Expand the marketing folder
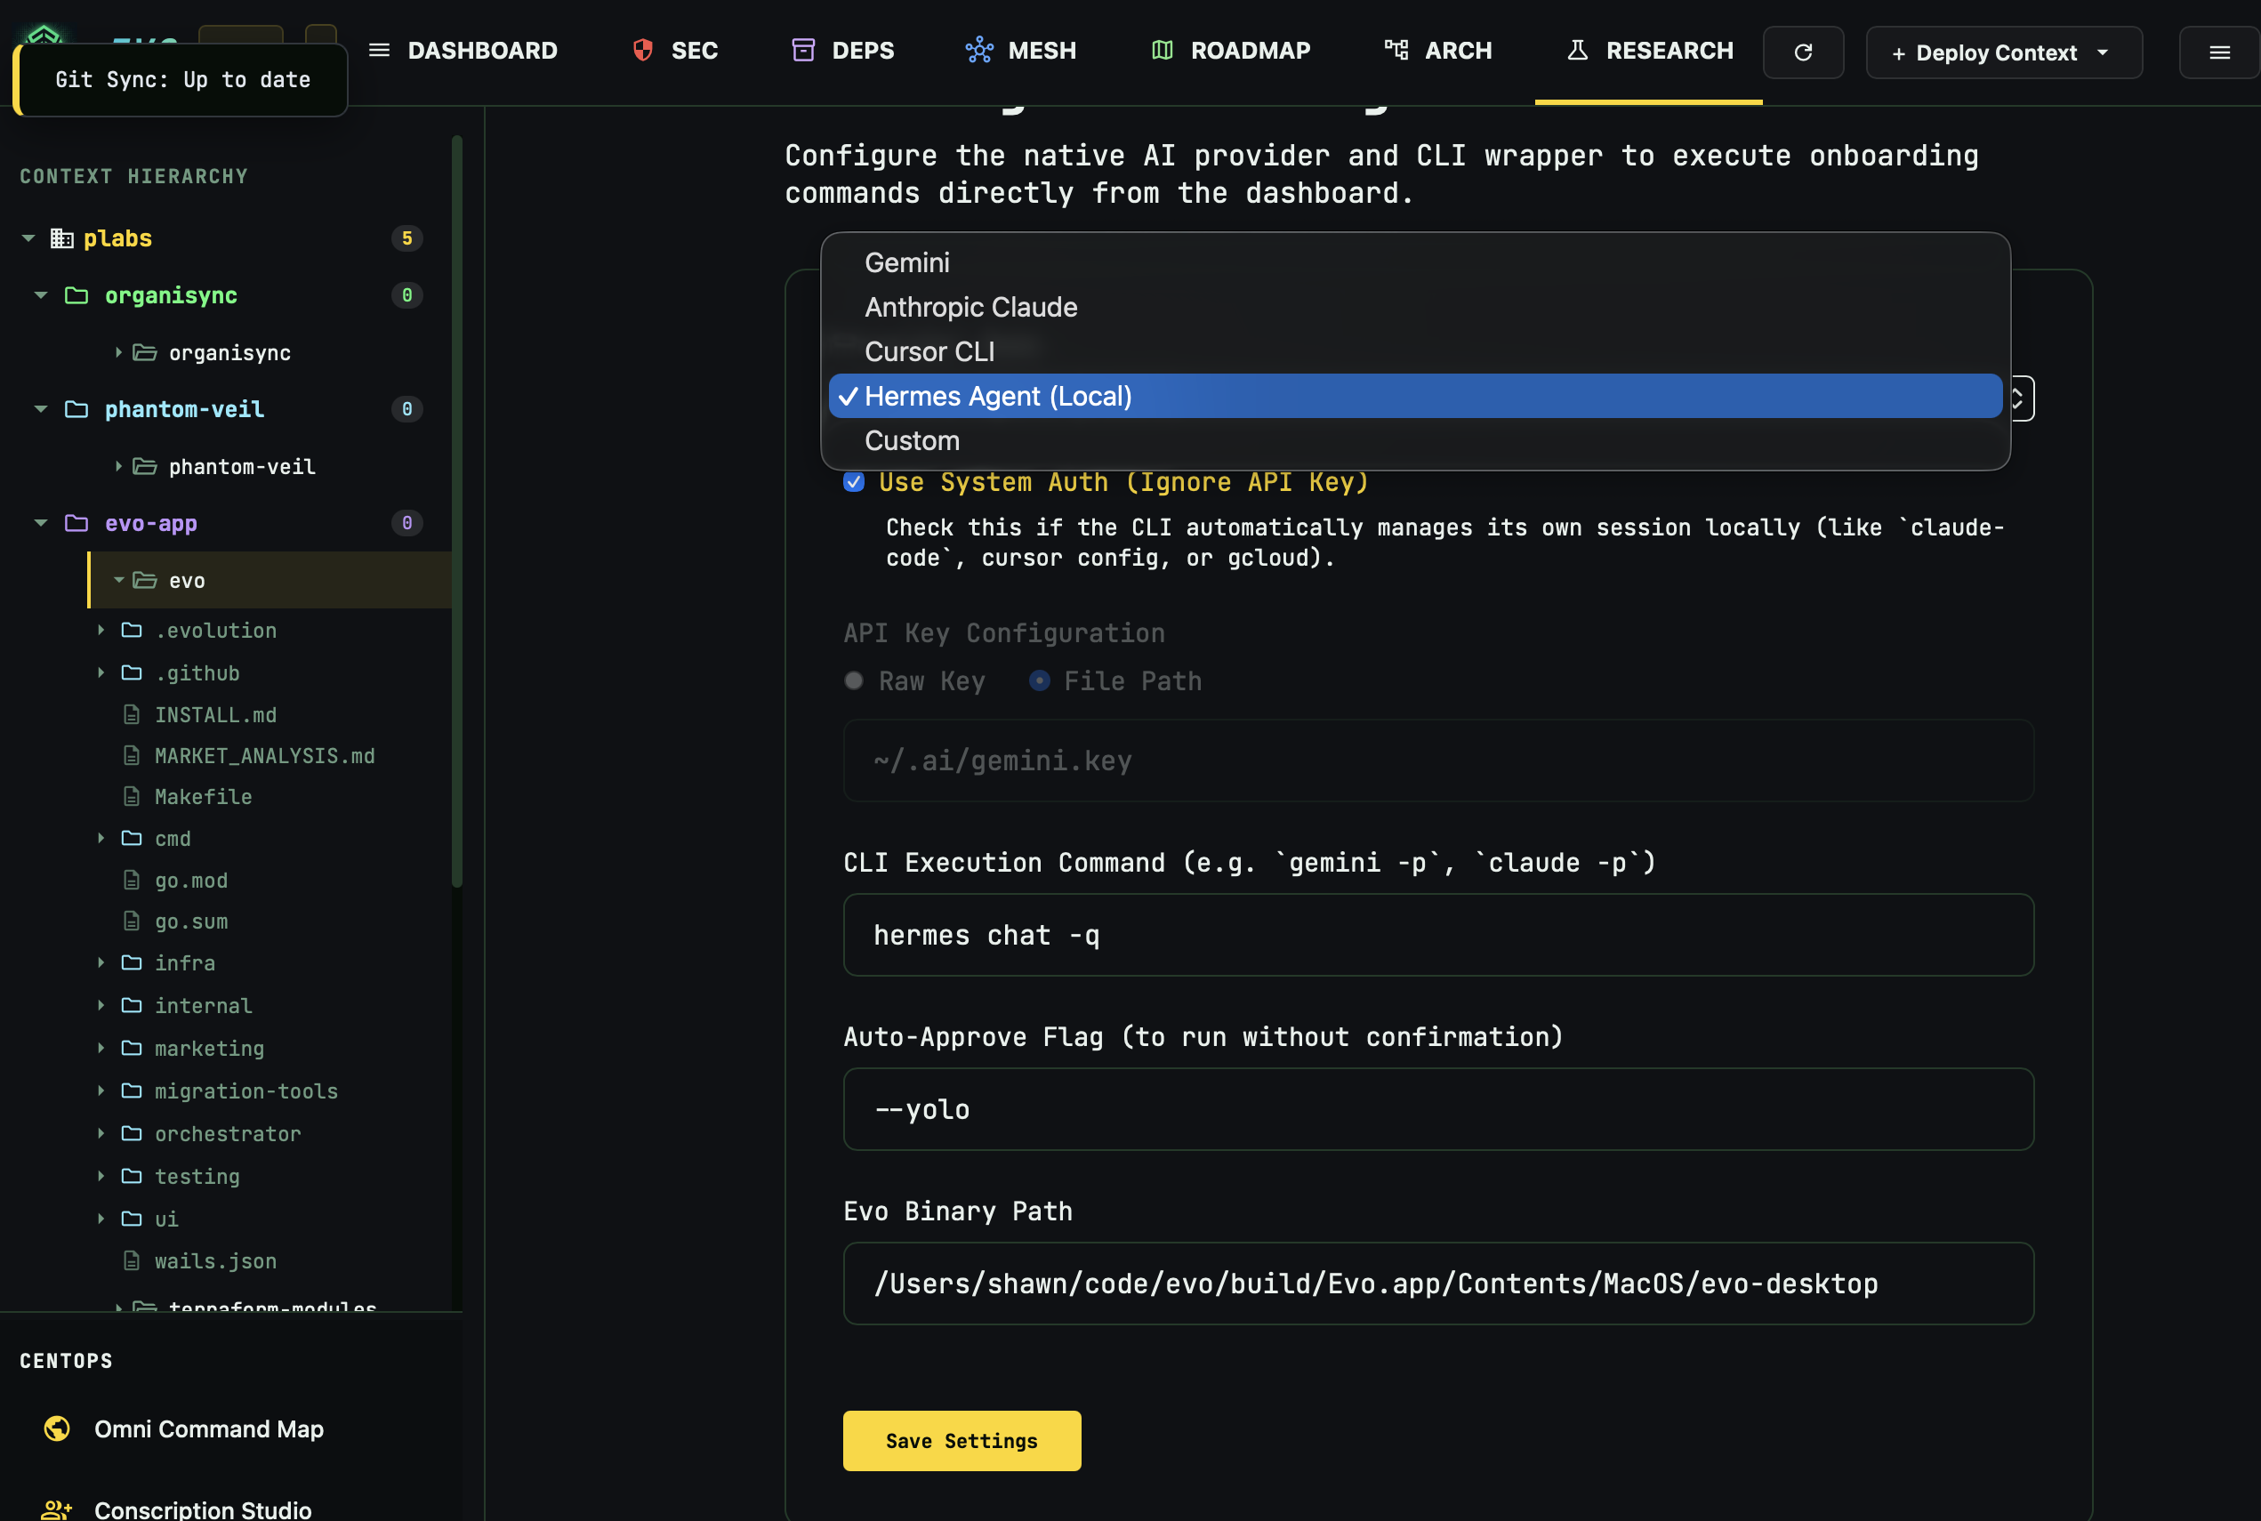This screenshot has width=2261, height=1521. click(101, 1049)
